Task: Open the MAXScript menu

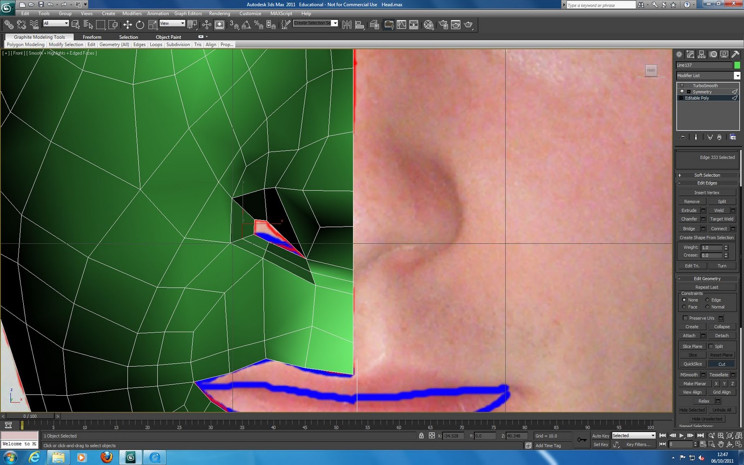Action: 281,13
